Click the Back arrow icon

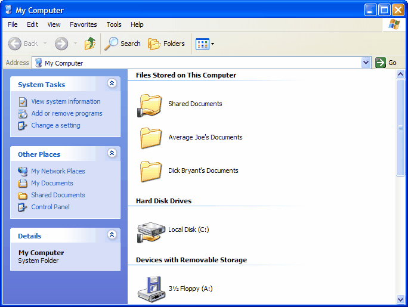(x=14, y=44)
